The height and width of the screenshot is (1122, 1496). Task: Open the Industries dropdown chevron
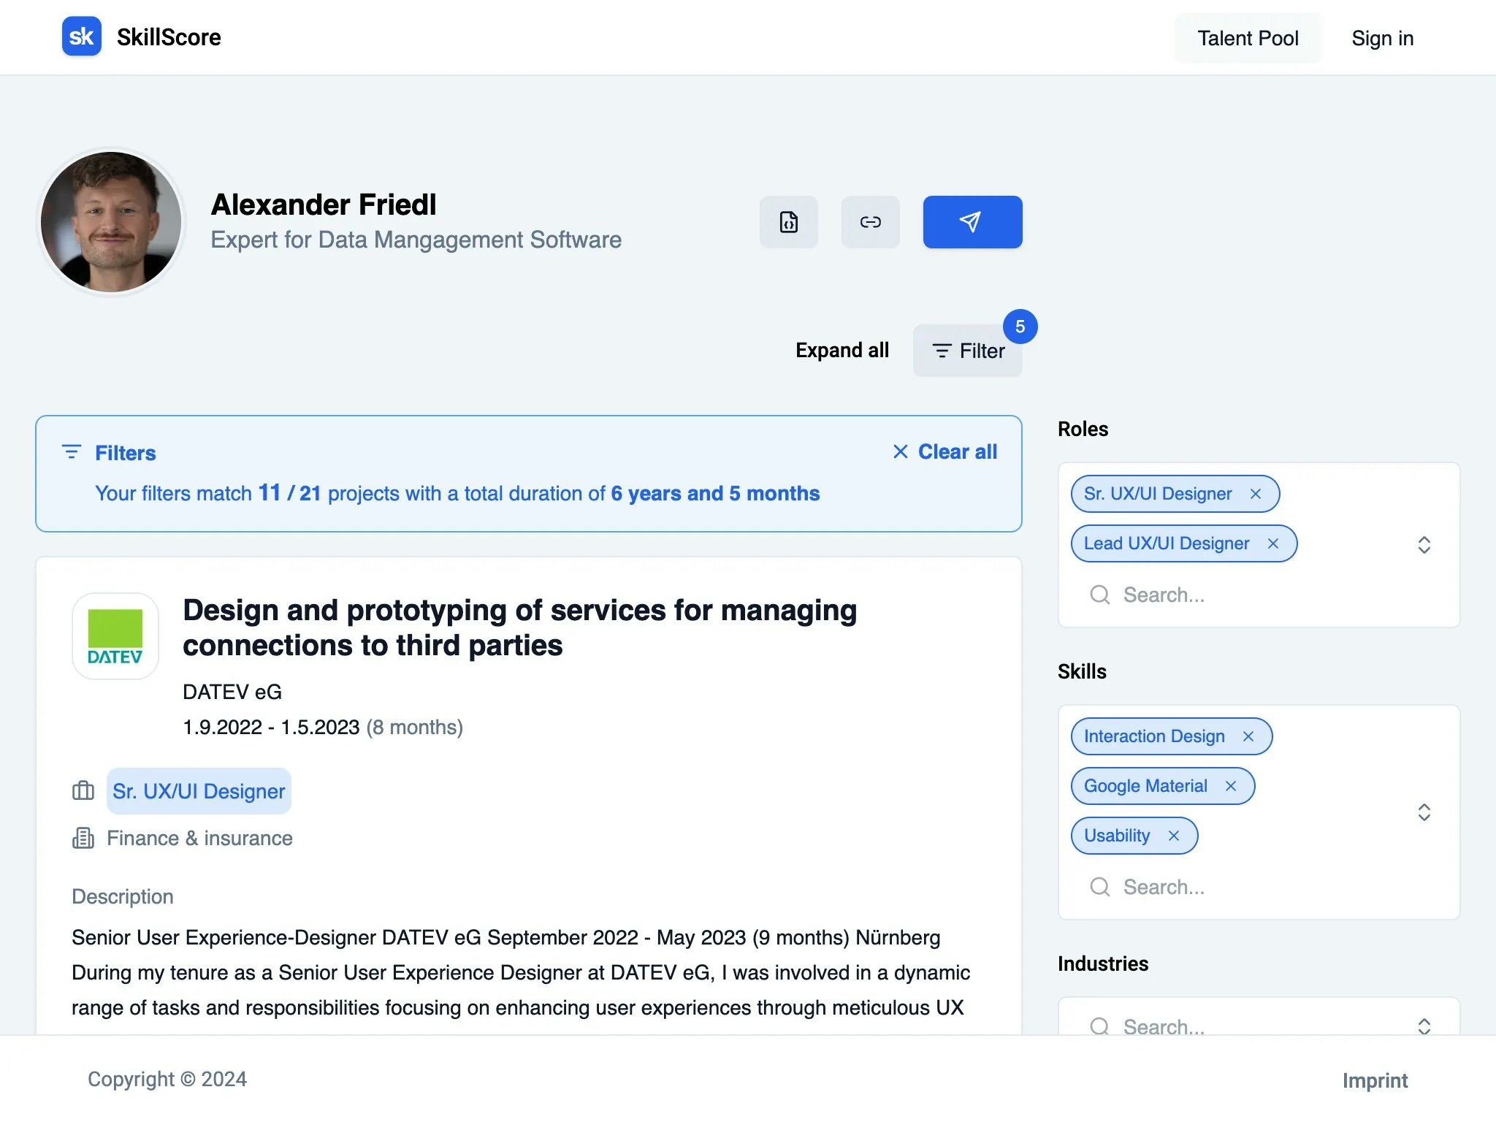(x=1424, y=1026)
